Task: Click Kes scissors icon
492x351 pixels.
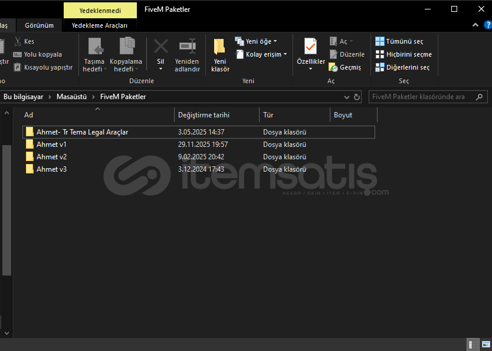Action: (18, 41)
